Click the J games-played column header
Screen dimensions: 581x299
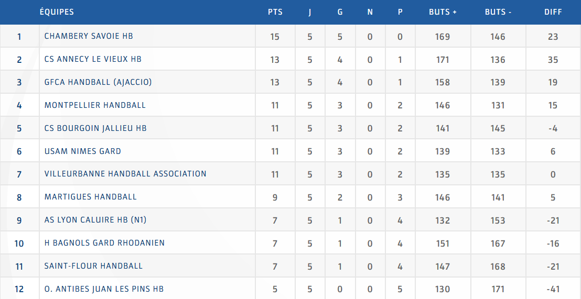310,12
